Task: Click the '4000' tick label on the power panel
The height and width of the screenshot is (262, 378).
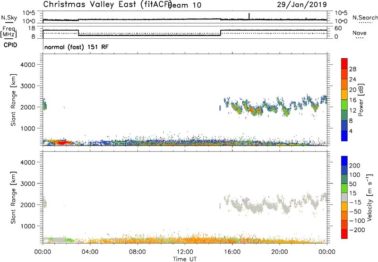Action: 28,65
